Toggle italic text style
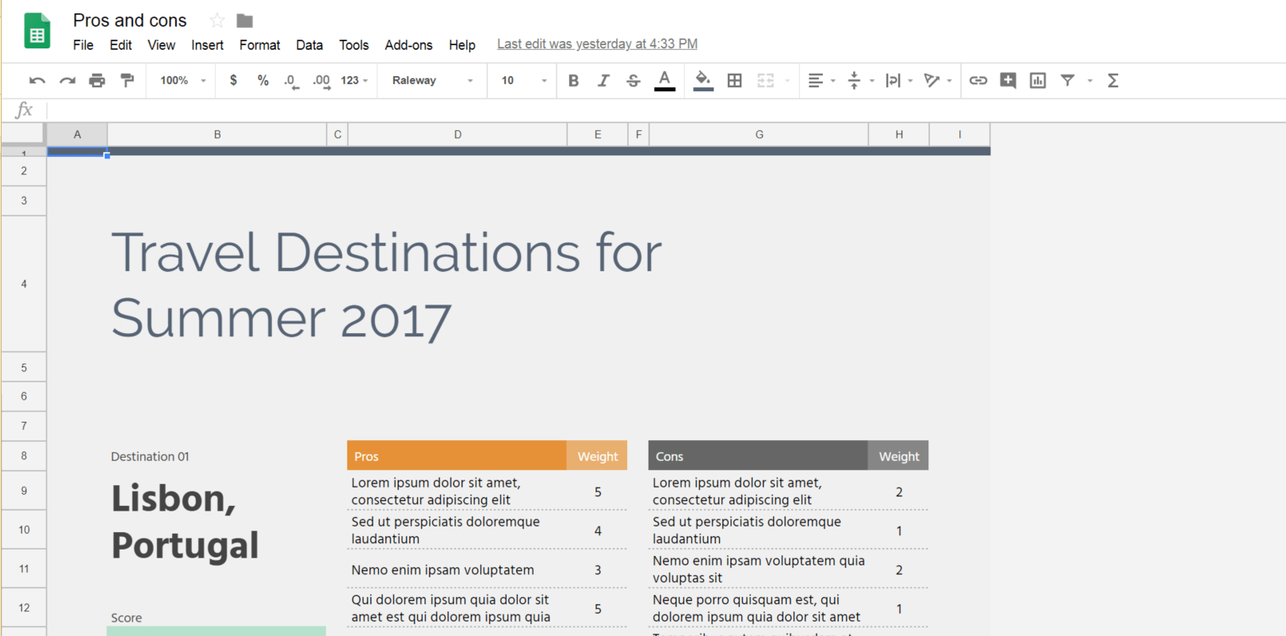 click(603, 80)
